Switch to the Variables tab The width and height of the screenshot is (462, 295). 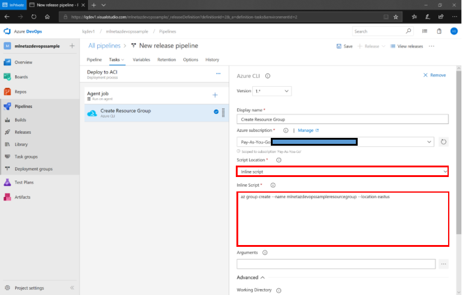141,60
